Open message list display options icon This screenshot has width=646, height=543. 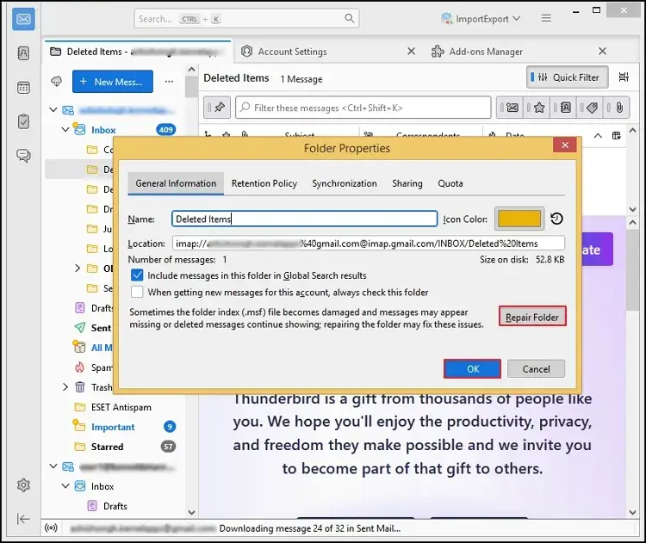[624, 77]
